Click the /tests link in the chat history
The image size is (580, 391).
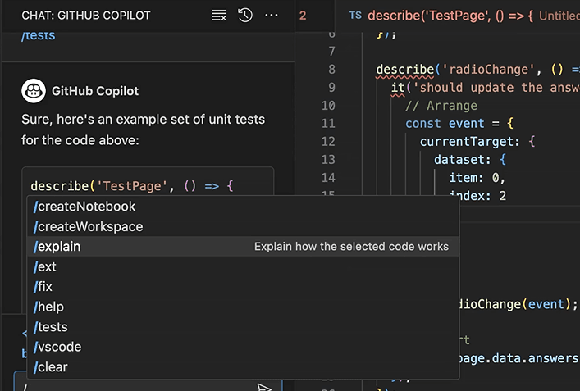tap(38, 36)
